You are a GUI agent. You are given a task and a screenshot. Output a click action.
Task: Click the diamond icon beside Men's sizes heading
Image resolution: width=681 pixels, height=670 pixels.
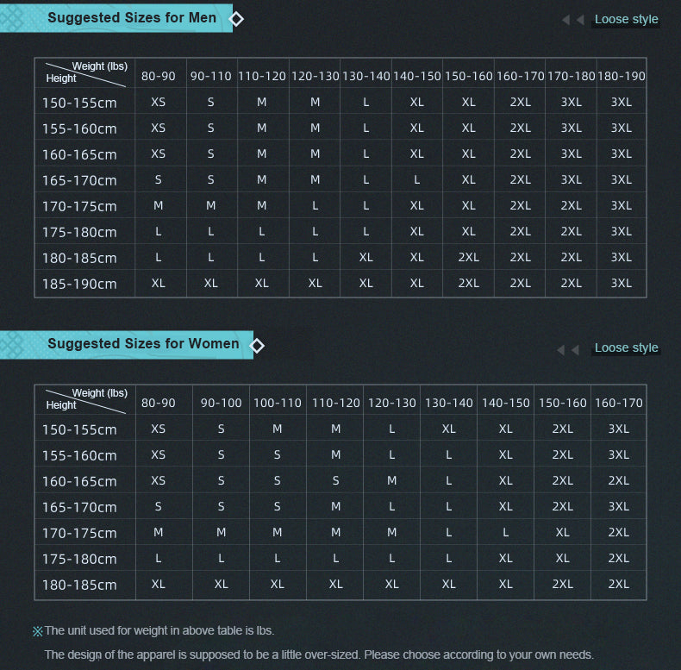(x=236, y=18)
